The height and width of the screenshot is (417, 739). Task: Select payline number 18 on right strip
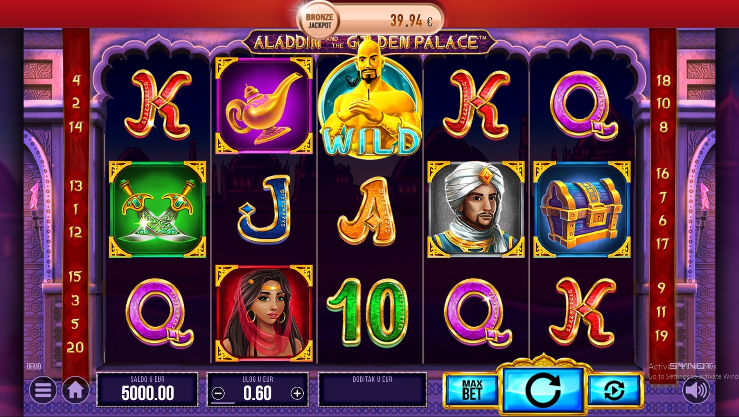tap(664, 80)
